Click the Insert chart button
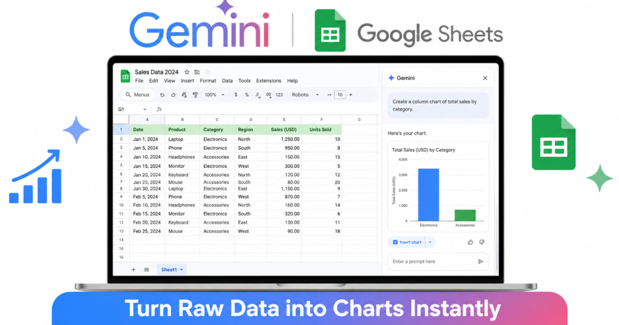This screenshot has height=325, width=619. (407, 242)
